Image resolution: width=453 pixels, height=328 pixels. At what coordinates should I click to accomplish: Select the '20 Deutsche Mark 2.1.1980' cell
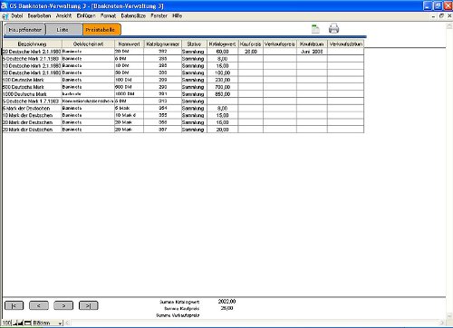(x=32, y=52)
